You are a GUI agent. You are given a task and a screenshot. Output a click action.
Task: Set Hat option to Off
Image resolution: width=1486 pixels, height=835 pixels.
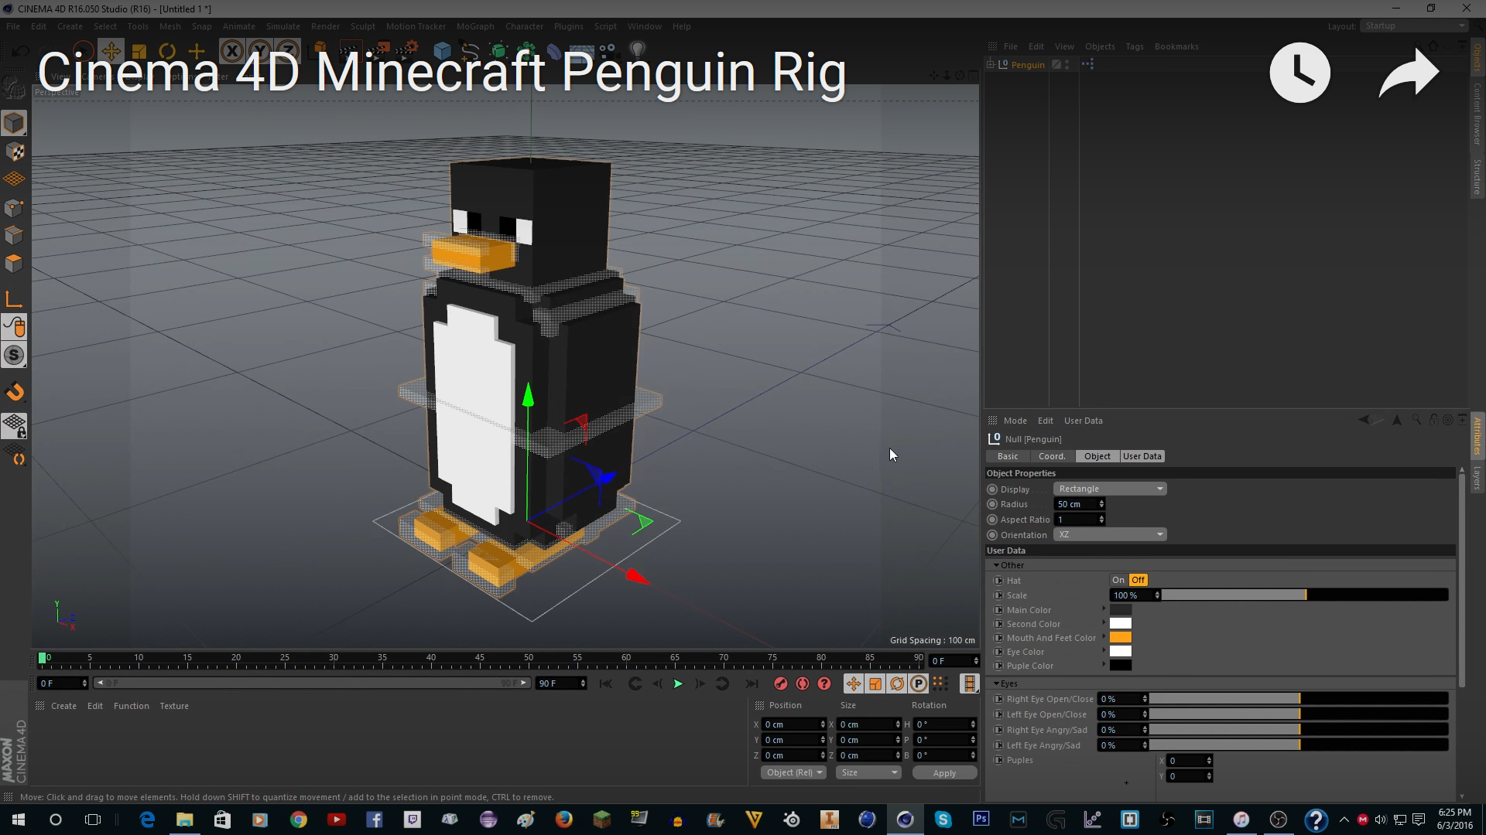[x=1138, y=580]
